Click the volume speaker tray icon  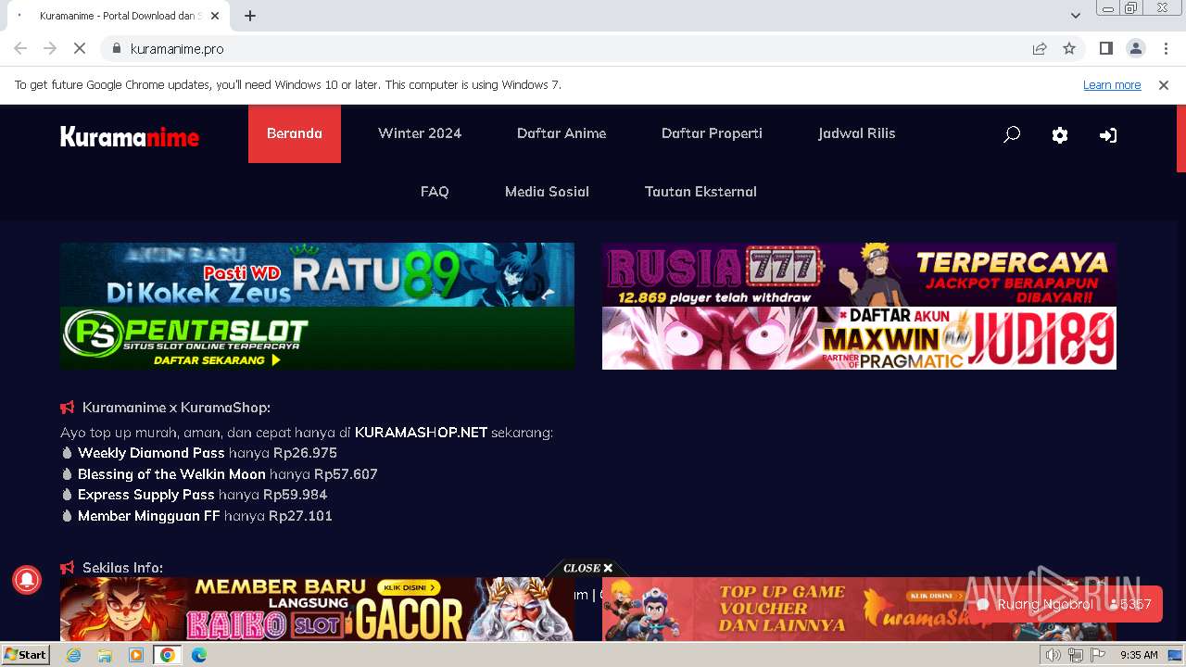coord(1054,655)
